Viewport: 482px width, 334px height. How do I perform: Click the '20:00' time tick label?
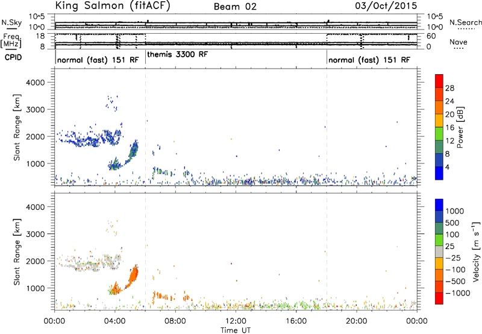coord(357,321)
